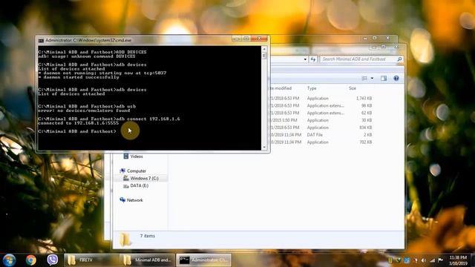Maximize the Administrator cmd window
Viewport: 475px width, 267px height.
(246, 39)
